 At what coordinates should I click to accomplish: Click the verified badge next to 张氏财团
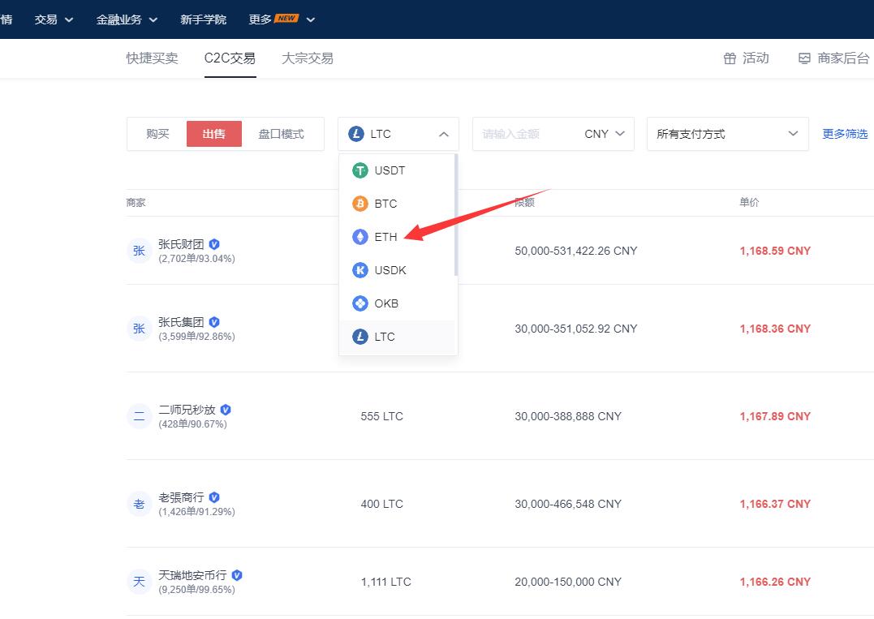coord(213,243)
